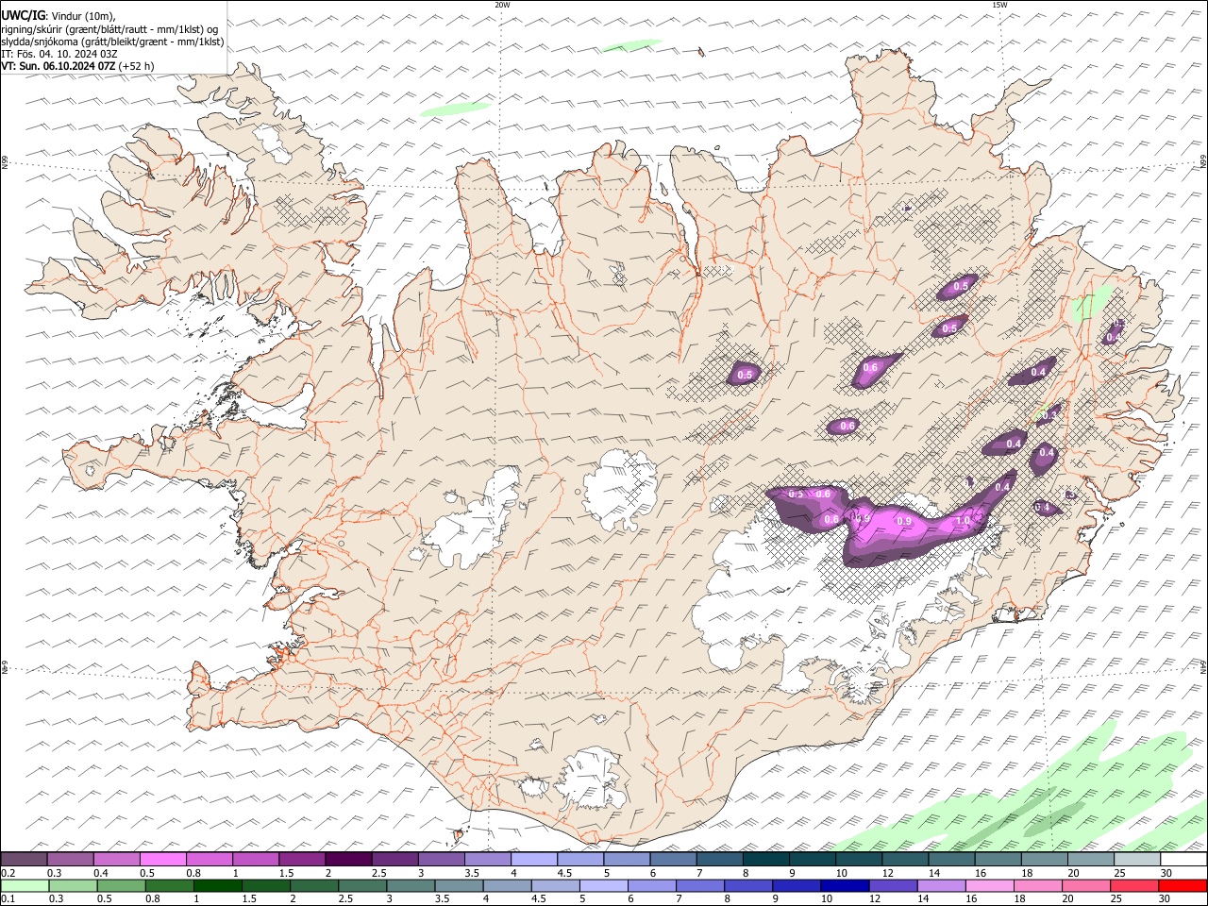
Task: Click the deep blue swatch in the rain scale
Action: pyautogui.click(x=845, y=885)
